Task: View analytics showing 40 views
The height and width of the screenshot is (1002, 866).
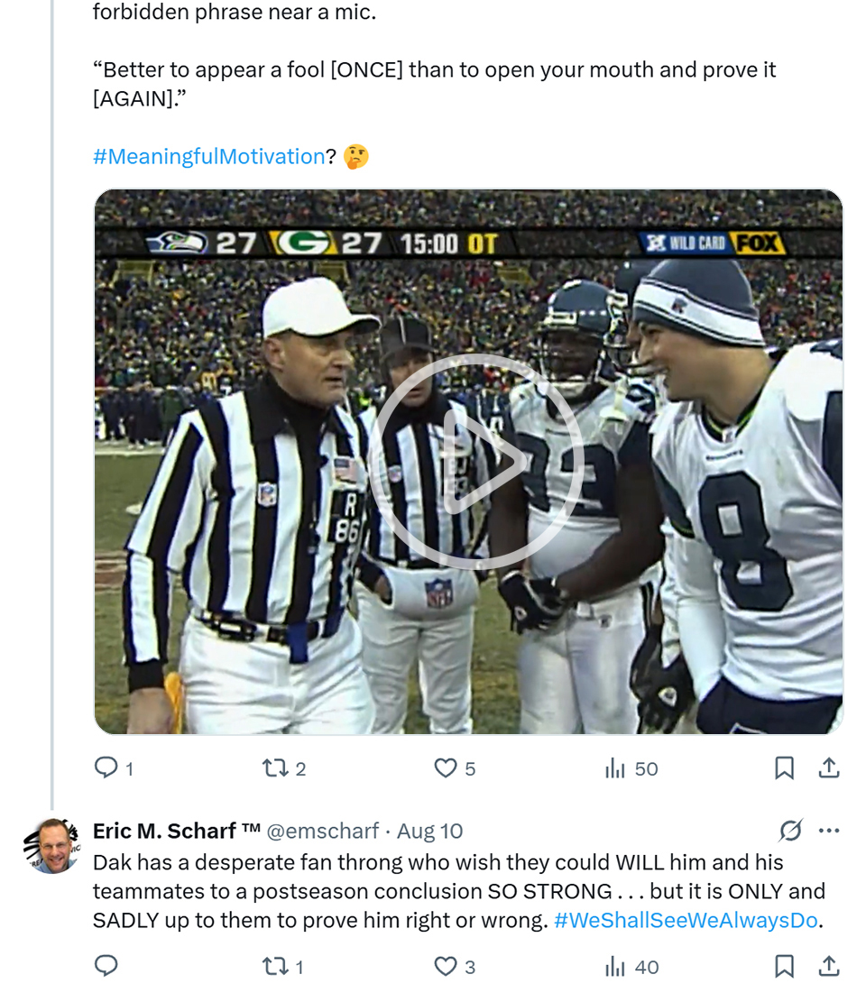Action: point(616,967)
